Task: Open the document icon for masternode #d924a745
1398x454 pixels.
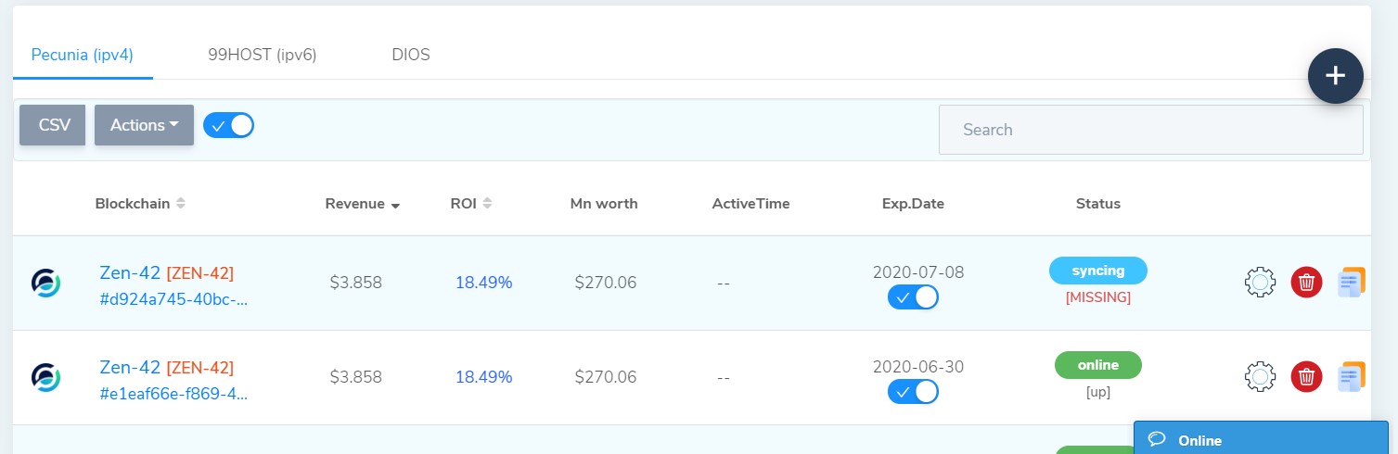Action: (1352, 282)
